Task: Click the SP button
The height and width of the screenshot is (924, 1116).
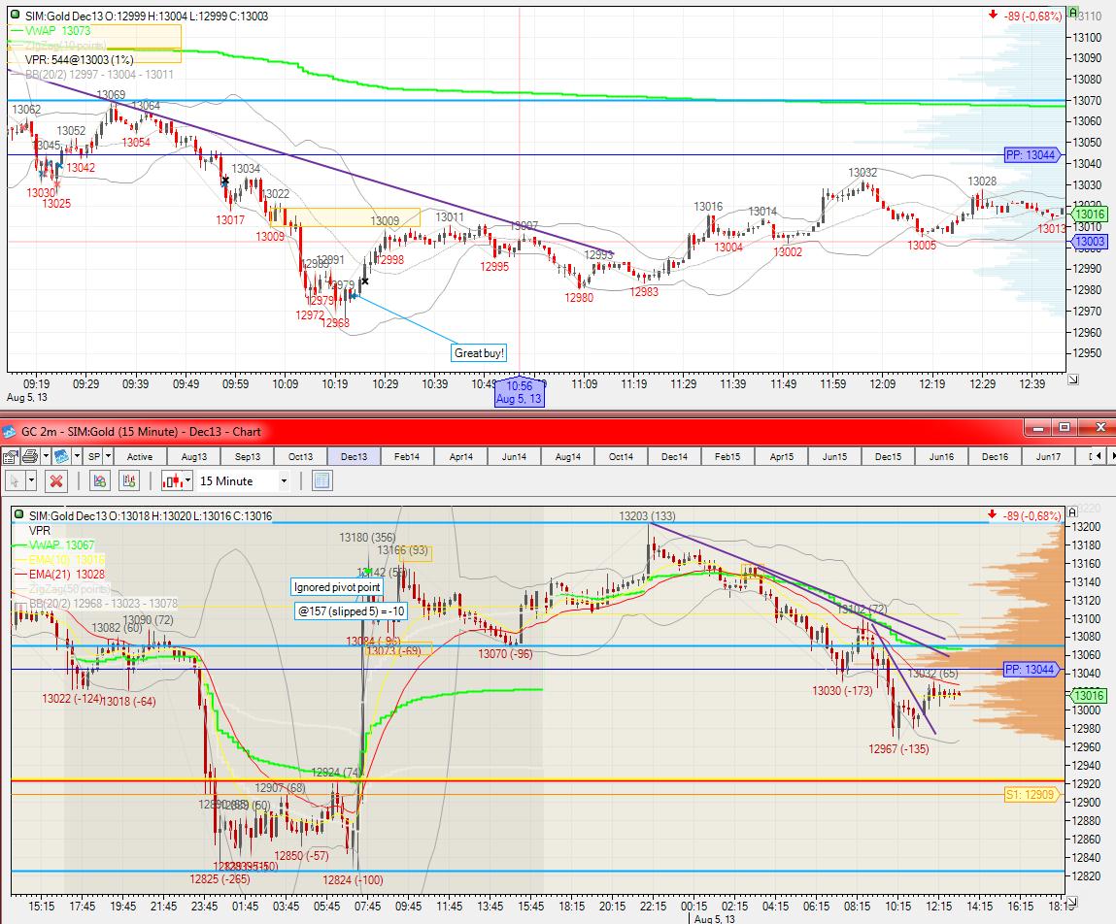Action: [94, 457]
